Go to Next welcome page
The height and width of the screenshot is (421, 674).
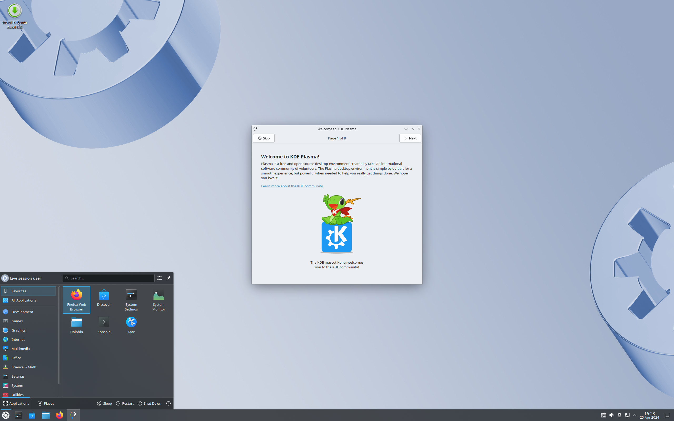click(x=410, y=138)
